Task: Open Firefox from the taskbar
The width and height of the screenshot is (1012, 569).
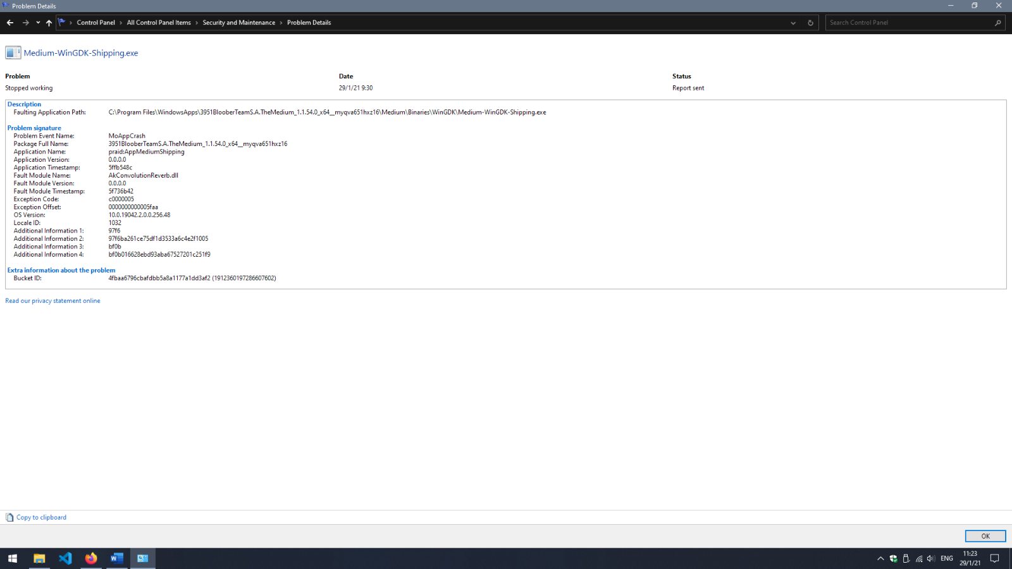Action: pyautogui.click(x=91, y=558)
